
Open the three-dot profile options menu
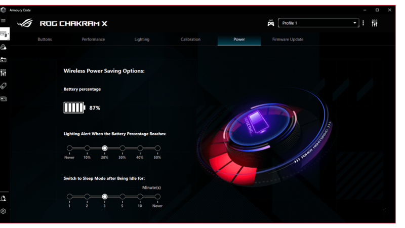(x=363, y=23)
